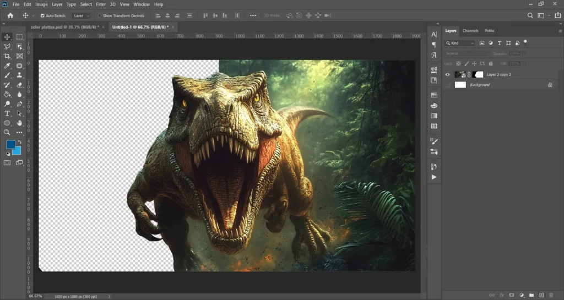Turn layer filtering on or off switch
Viewport: 564px width, 300px height.
525,42
